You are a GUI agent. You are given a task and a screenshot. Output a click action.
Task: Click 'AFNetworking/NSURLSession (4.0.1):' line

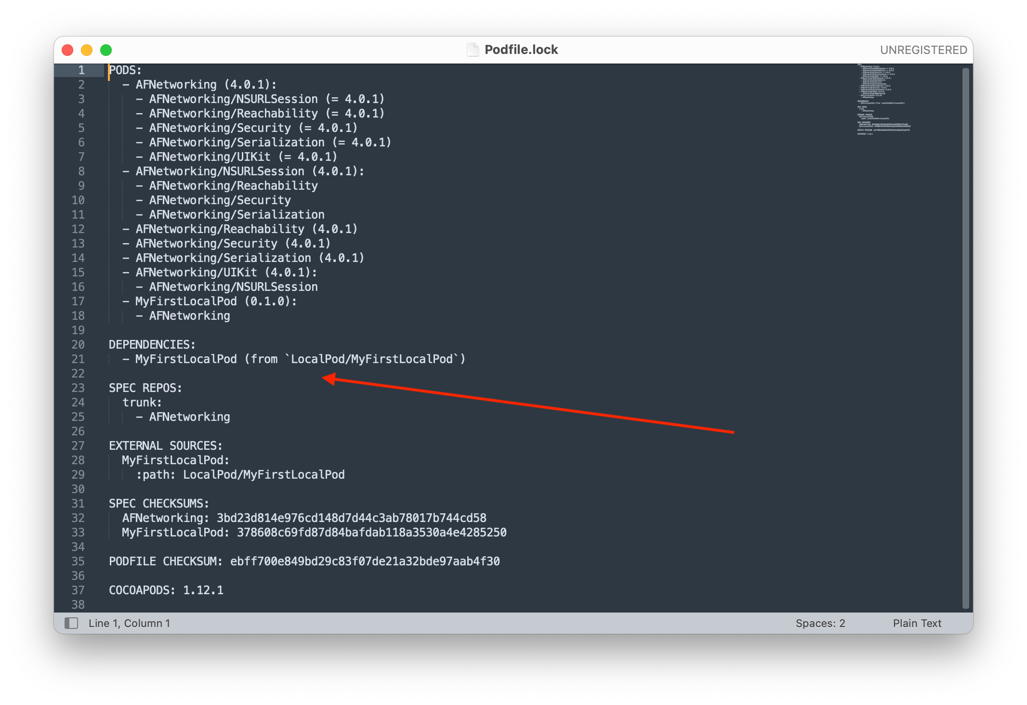243,171
